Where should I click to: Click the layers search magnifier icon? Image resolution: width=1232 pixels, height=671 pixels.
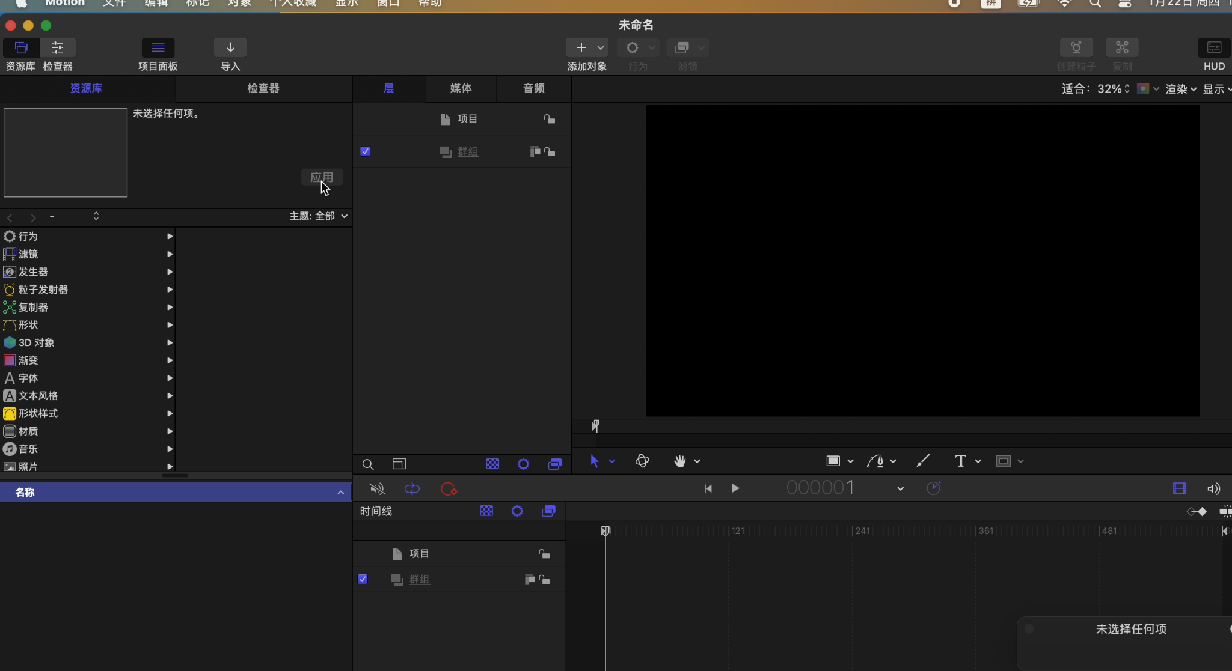[x=368, y=464]
